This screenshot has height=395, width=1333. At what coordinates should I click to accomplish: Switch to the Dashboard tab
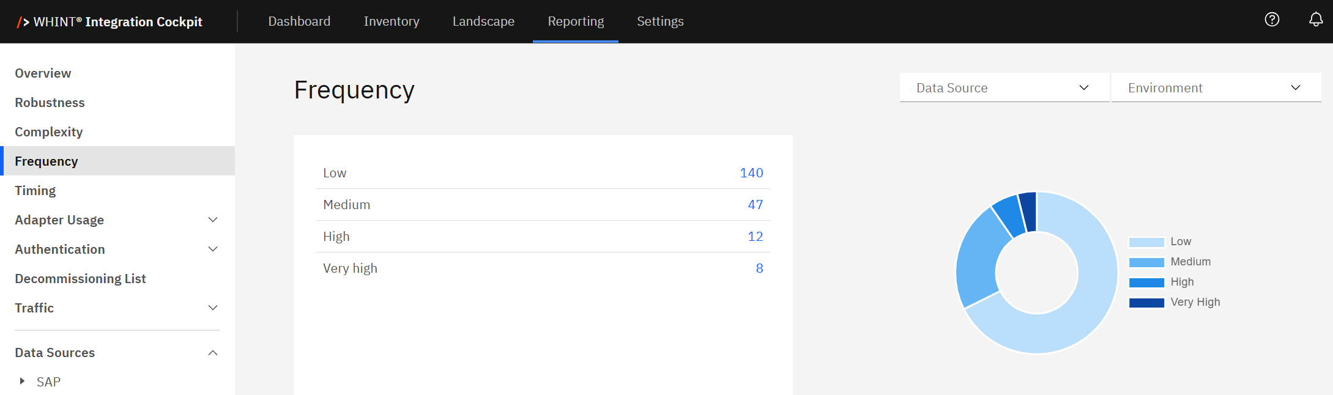(x=299, y=21)
